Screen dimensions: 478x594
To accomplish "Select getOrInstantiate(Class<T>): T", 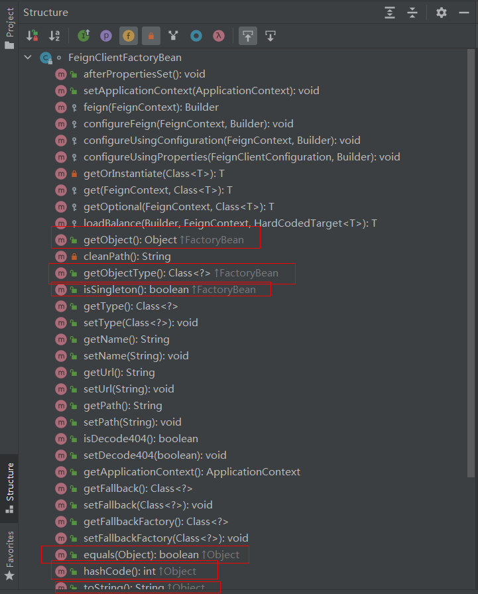I will pyautogui.click(x=154, y=174).
